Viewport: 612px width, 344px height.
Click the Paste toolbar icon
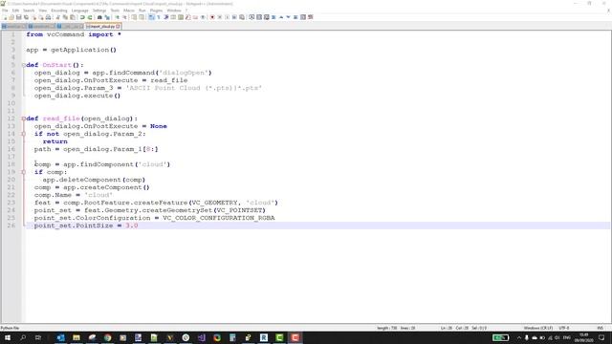click(x=73, y=17)
